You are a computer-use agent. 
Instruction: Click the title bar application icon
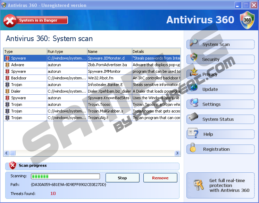3,5
